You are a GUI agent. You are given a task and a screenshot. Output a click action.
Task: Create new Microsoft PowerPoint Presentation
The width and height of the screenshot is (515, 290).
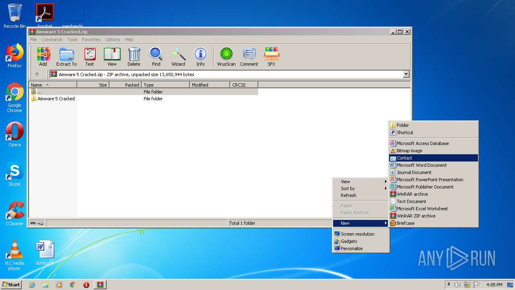(433, 180)
